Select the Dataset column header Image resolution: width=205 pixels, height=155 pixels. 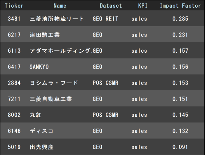111,6
